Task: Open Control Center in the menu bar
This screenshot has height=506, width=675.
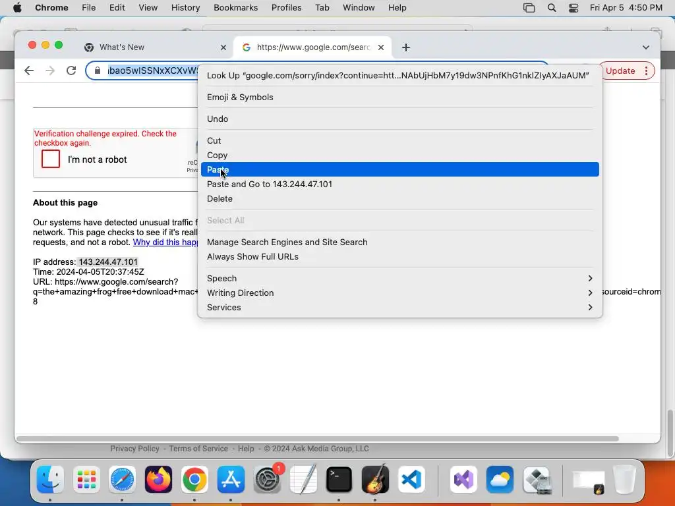Action: [573, 8]
